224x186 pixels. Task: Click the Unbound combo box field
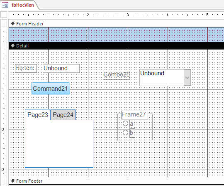[162, 78]
